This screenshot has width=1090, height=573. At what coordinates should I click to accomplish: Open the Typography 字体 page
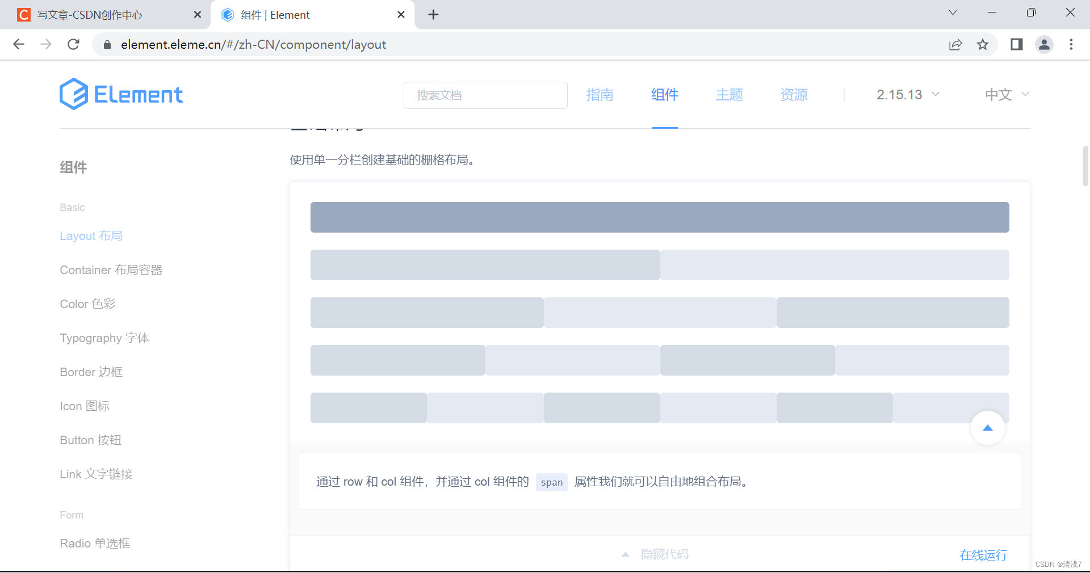(104, 338)
